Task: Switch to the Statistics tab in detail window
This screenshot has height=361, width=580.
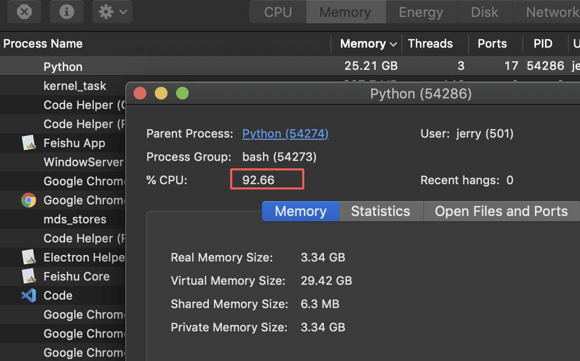Action: [381, 211]
